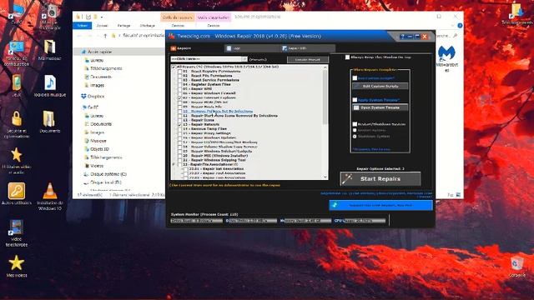
Task: Click Explorer up-one-level arrow
Action: (105, 35)
